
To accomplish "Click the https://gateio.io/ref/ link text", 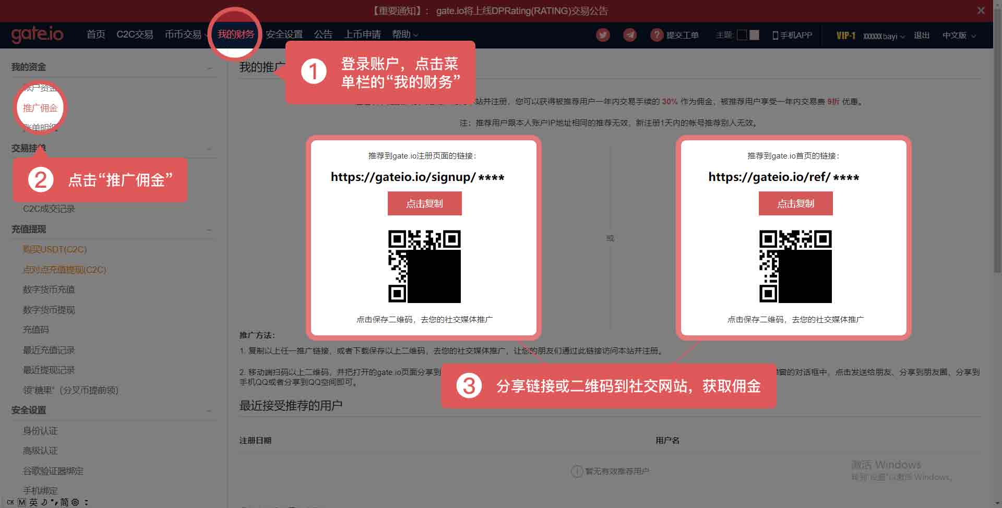I will pos(783,177).
